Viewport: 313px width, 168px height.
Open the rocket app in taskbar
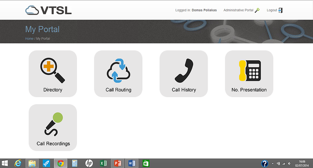[x=46, y=163]
